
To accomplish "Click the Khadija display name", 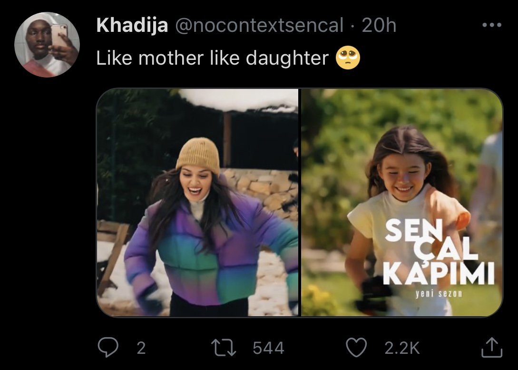I will (x=132, y=25).
